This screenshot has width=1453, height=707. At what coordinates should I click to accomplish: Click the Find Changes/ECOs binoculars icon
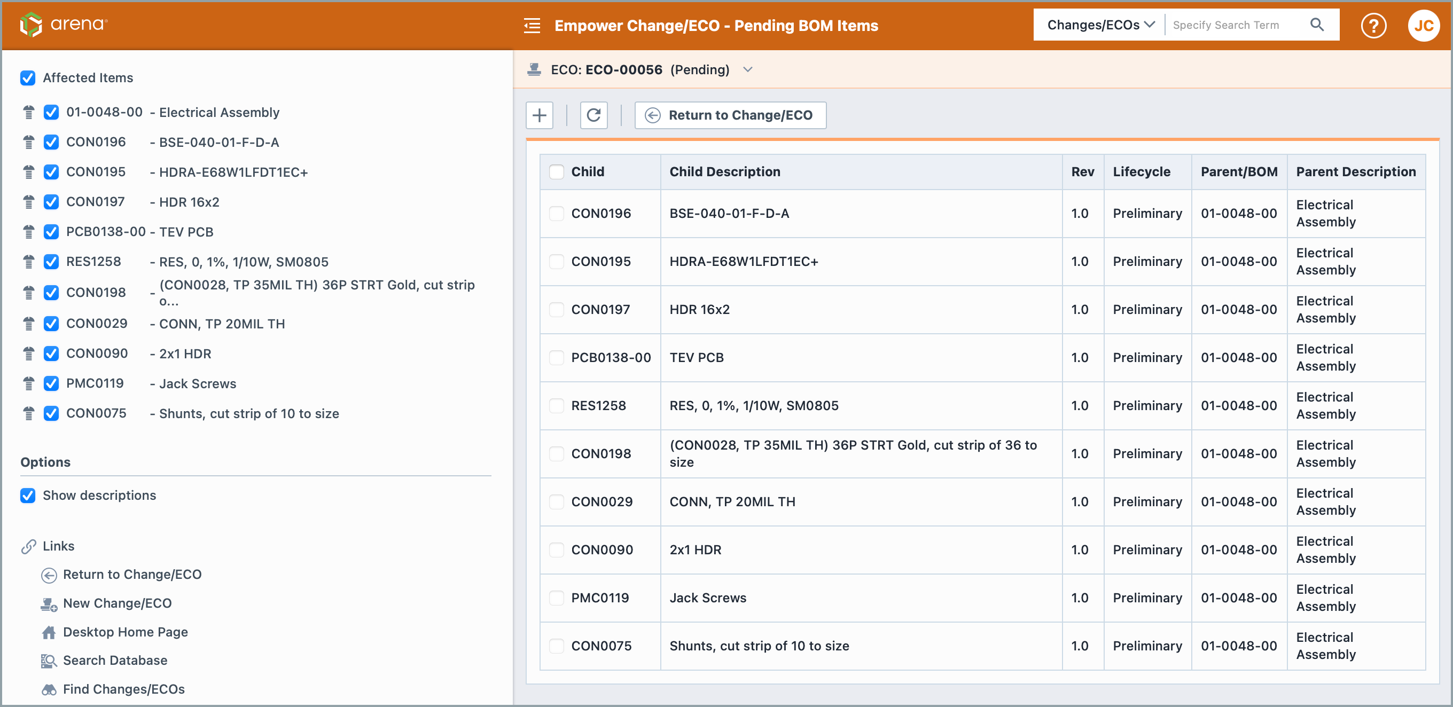coord(49,689)
